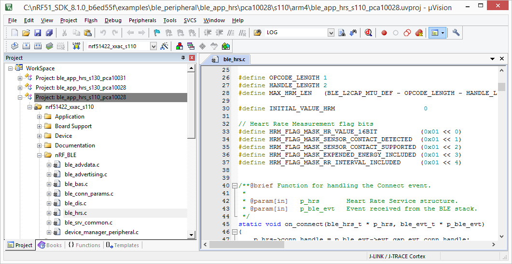
Task: Open the SVCS menu
Action: tap(190, 20)
